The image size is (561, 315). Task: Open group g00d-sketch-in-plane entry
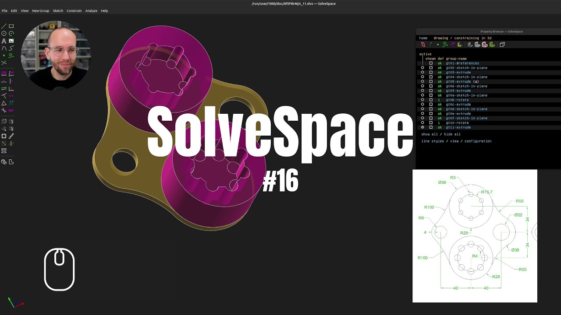(466, 109)
